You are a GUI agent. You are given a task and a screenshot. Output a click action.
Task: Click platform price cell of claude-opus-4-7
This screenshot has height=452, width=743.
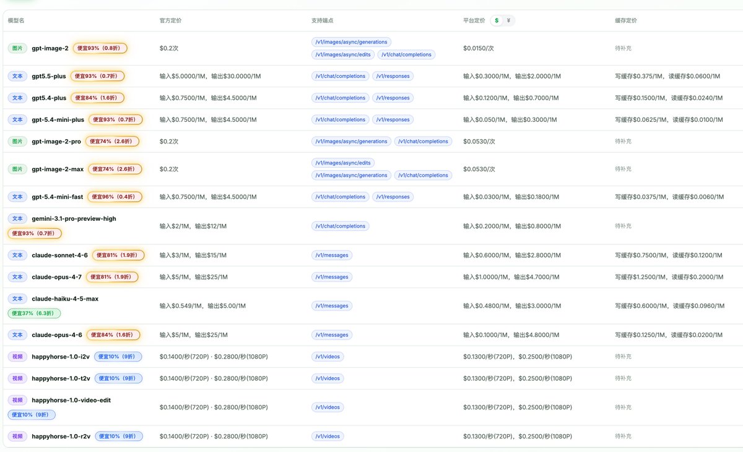(511, 276)
